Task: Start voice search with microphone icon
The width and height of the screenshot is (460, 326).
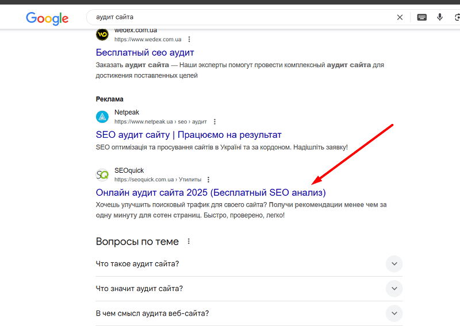Action: click(x=439, y=17)
